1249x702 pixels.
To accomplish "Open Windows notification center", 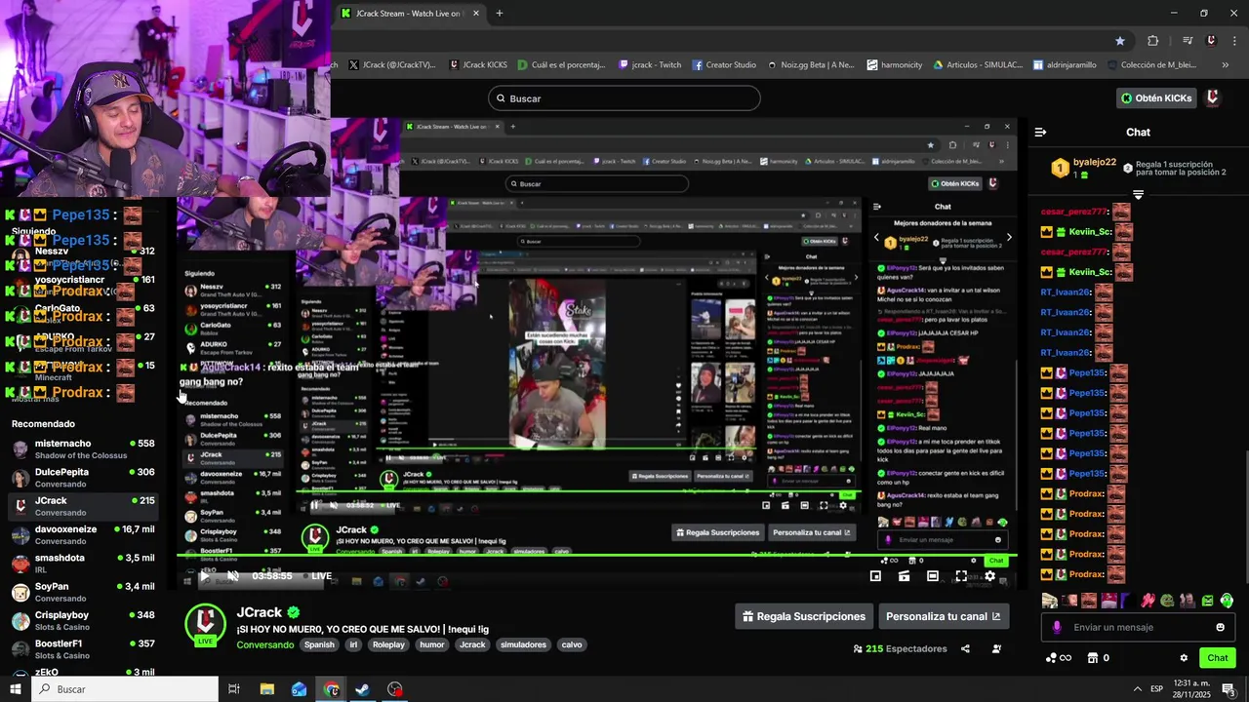I will click(1229, 689).
